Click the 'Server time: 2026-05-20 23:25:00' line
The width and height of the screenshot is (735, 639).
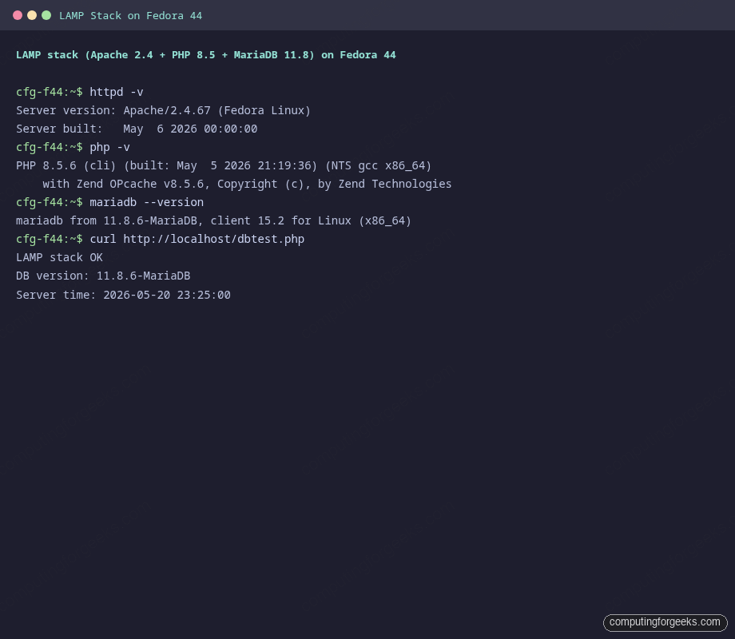pyautogui.click(x=123, y=295)
